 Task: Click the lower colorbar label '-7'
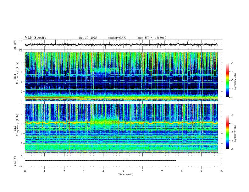click(232, 149)
